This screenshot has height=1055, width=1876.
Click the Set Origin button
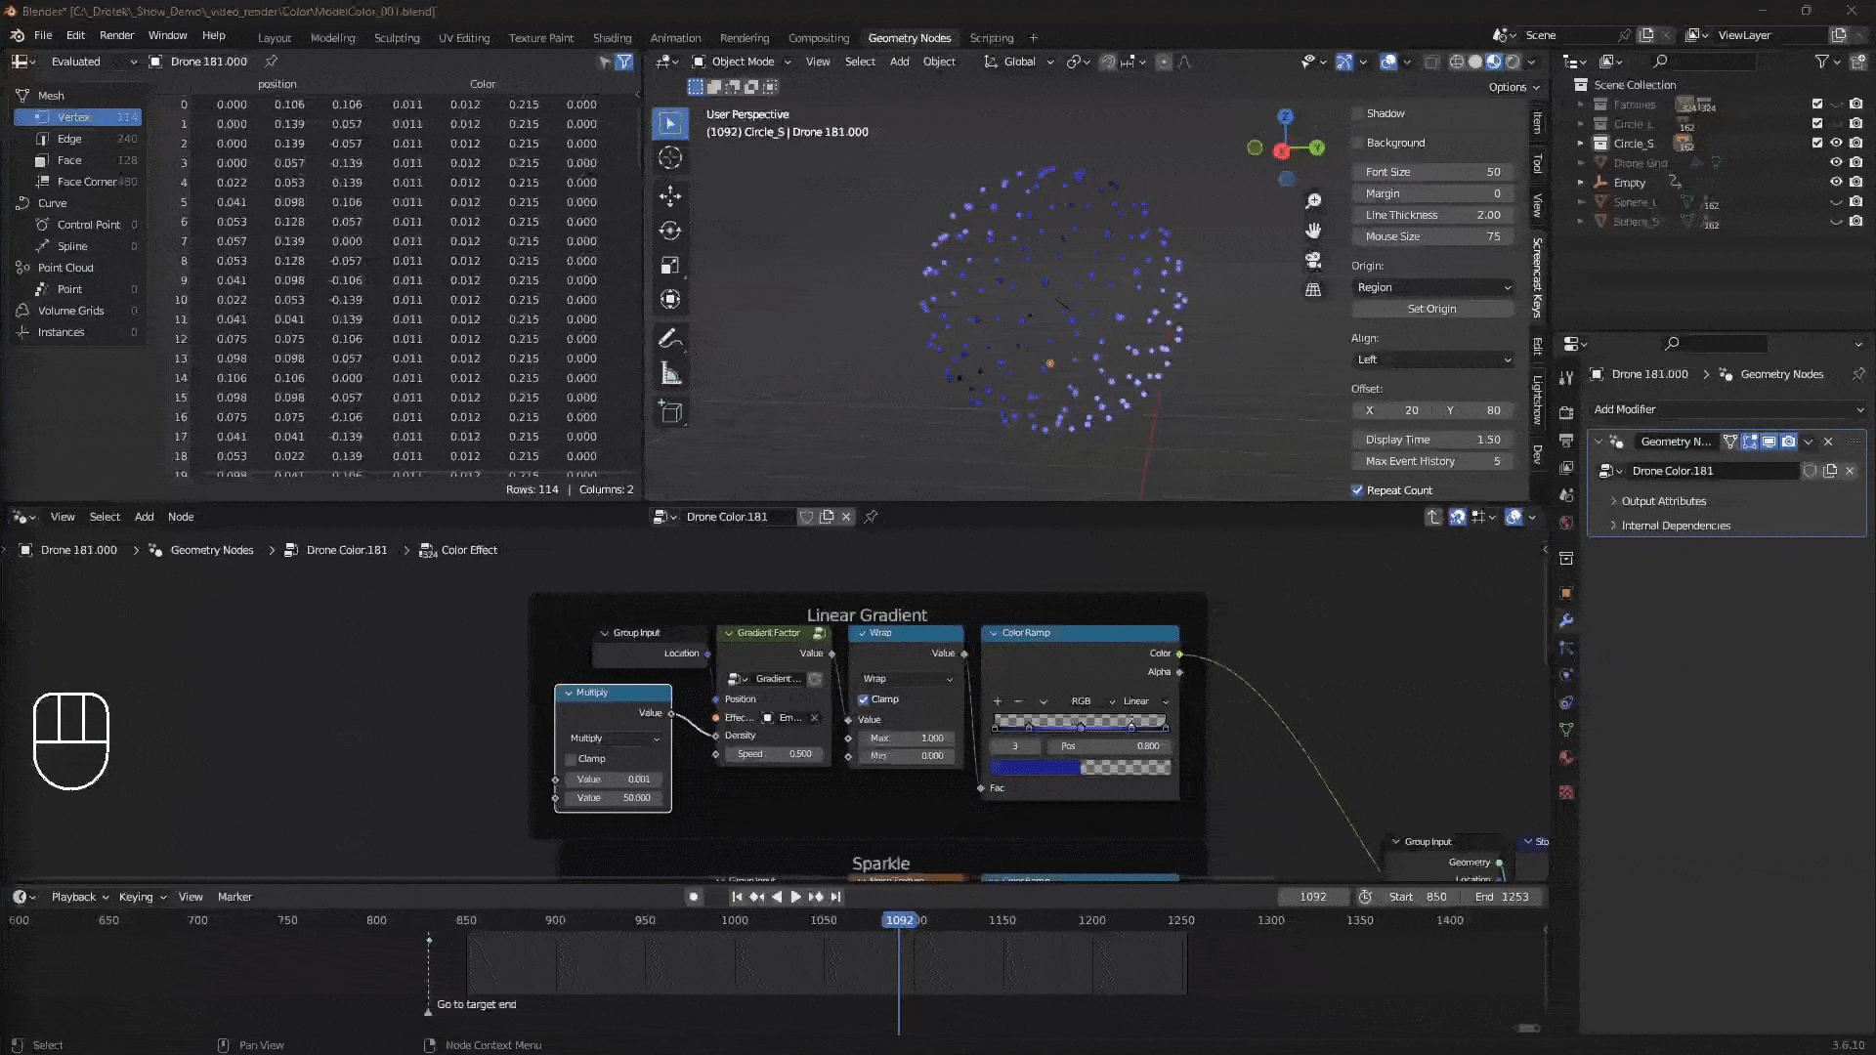[1431, 309]
